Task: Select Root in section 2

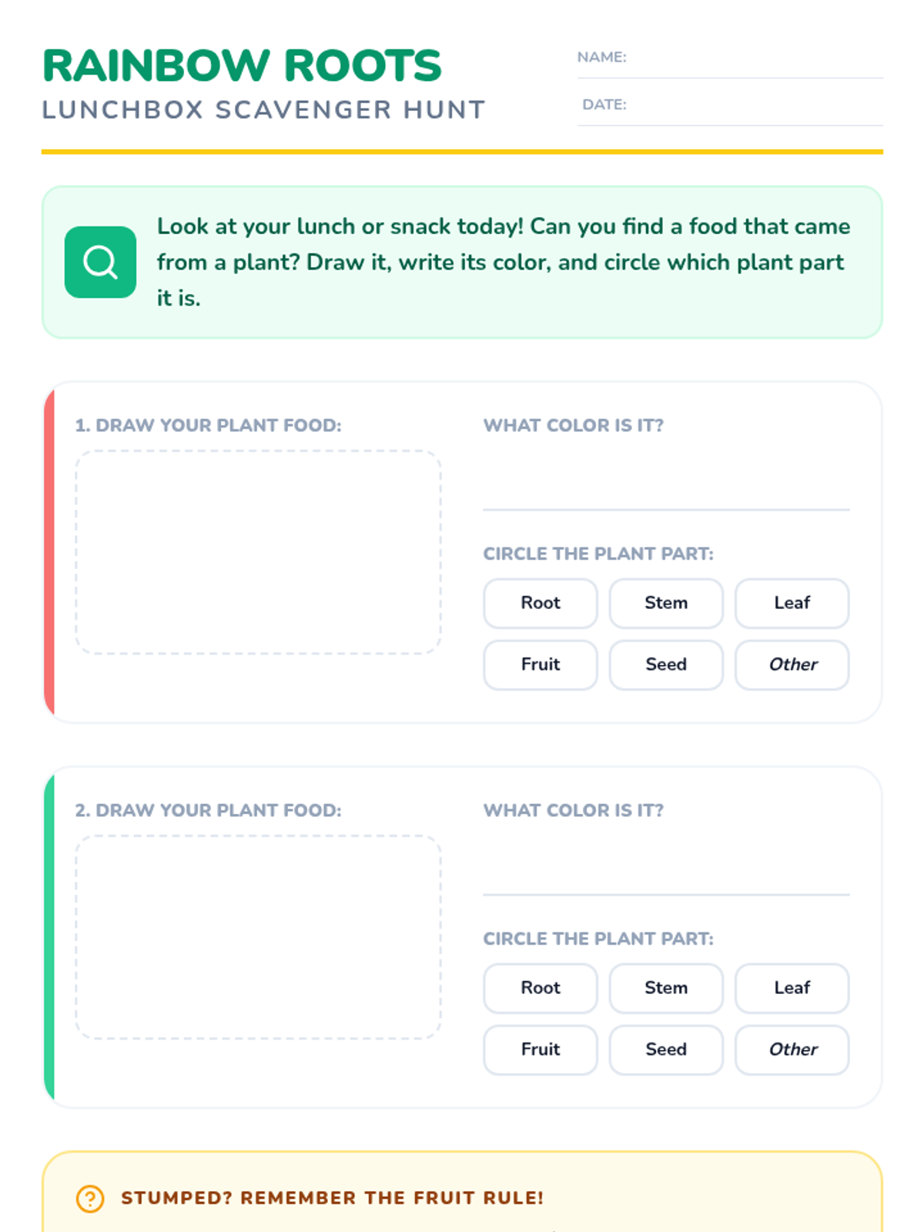Action: pyautogui.click(x=541, y=988)
